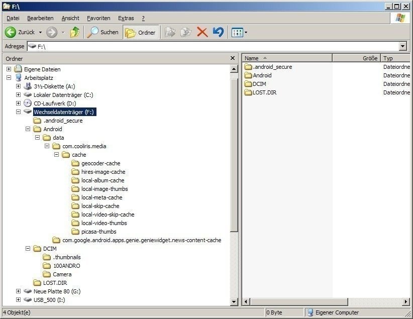Go up one folder level icon
The width and height of the screenshot is (413, 319).
tap(75, 32)
